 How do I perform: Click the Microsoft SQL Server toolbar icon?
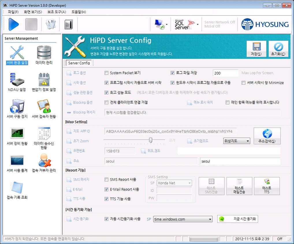pyautogui.click(x=185, y=24)
